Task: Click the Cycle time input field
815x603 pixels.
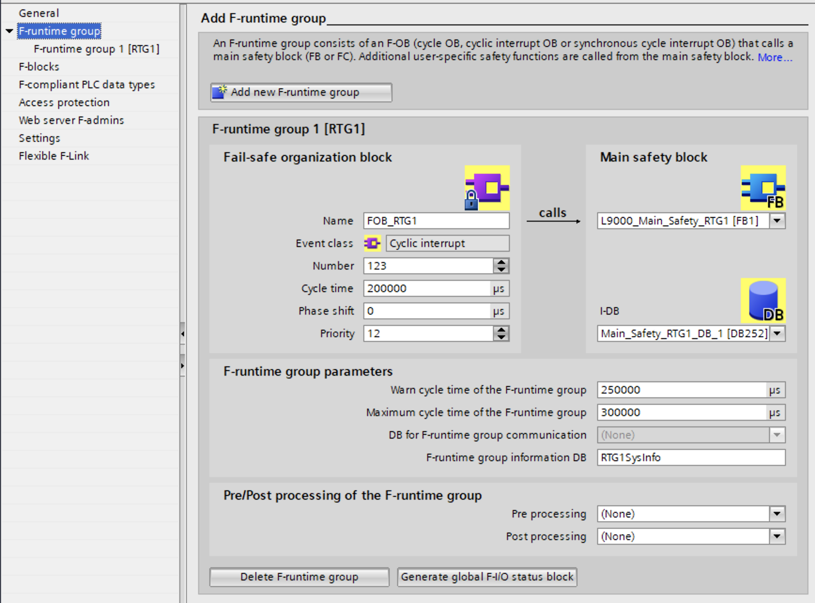Action: 427,288
